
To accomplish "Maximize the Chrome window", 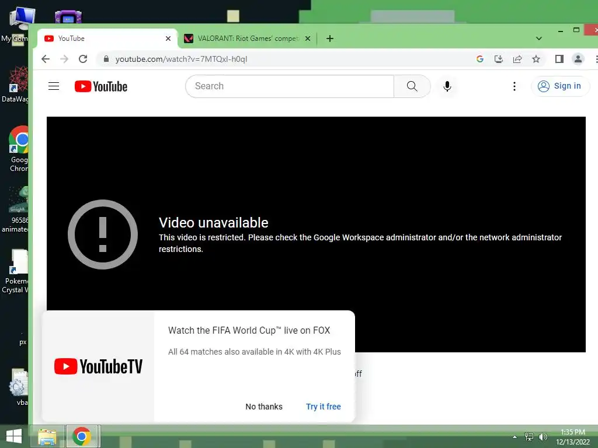I will (x=576, y=30).
